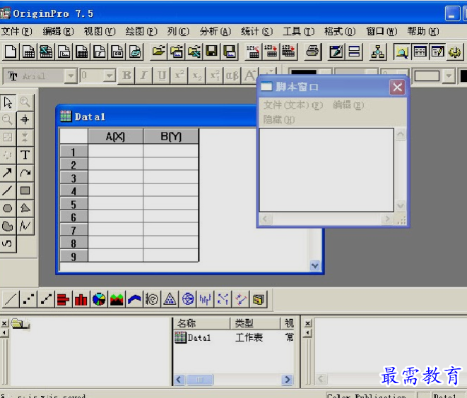Click the New Excel workbook icon
The image size is (467, 398).
[x=46, y=52]
